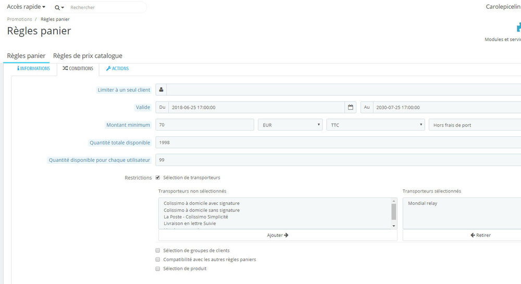
Task: Open the Hors frais de port dropdown
Action: [x=475, y=125]
